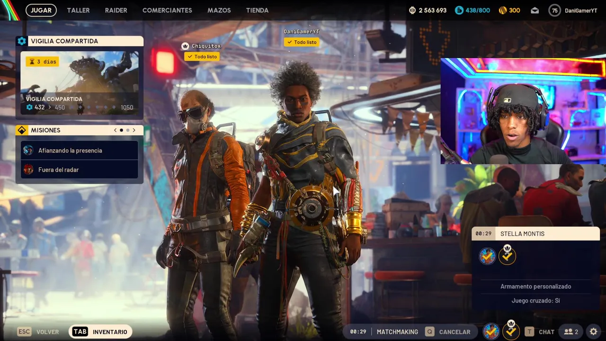Click the 00:29 matchmaking timer in bottom bar
The image size is (606, 341).
pos(358,332)
